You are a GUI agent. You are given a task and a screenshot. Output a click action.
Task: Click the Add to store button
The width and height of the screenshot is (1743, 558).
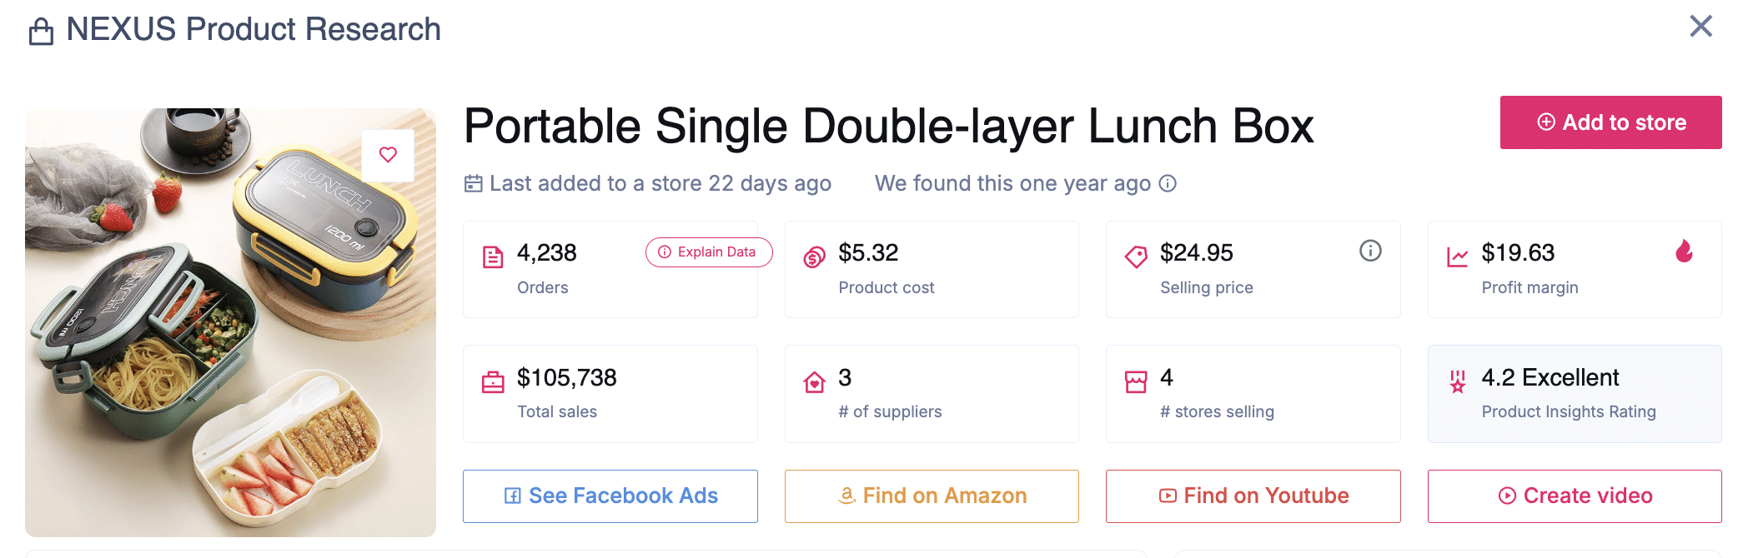click(1610, 122)
